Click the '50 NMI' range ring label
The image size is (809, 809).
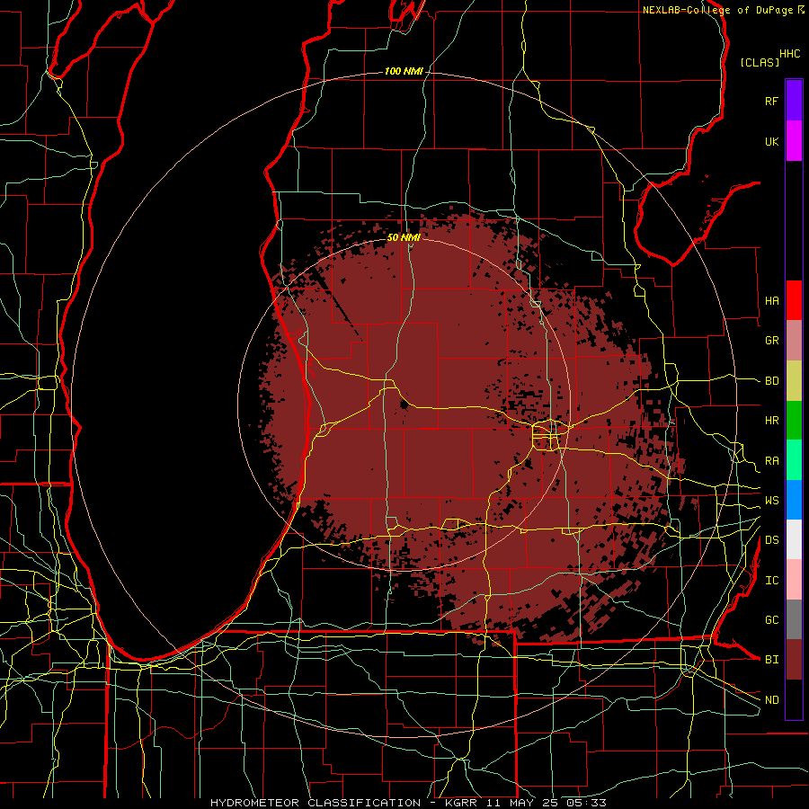(404, 237)
